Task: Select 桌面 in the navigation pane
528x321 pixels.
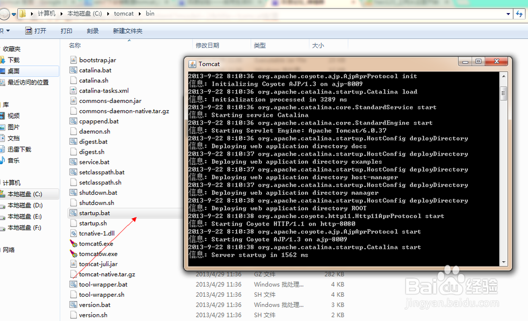Action: pyautogui.click(x=14, y=71)
